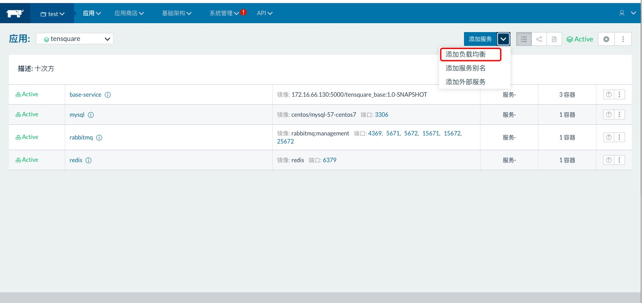Select 添加外部服务 from the dropdown
Viewport: 642px width, 303px height.
pyautogui.click(x=466, y=82)
